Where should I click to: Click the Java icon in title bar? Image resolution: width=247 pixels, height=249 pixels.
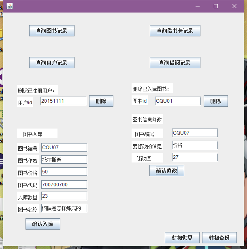(x=10, y=6)
